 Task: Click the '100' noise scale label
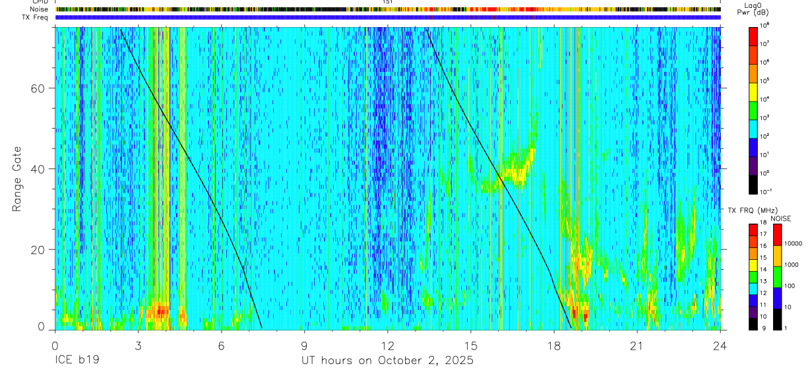click(790, 286)
